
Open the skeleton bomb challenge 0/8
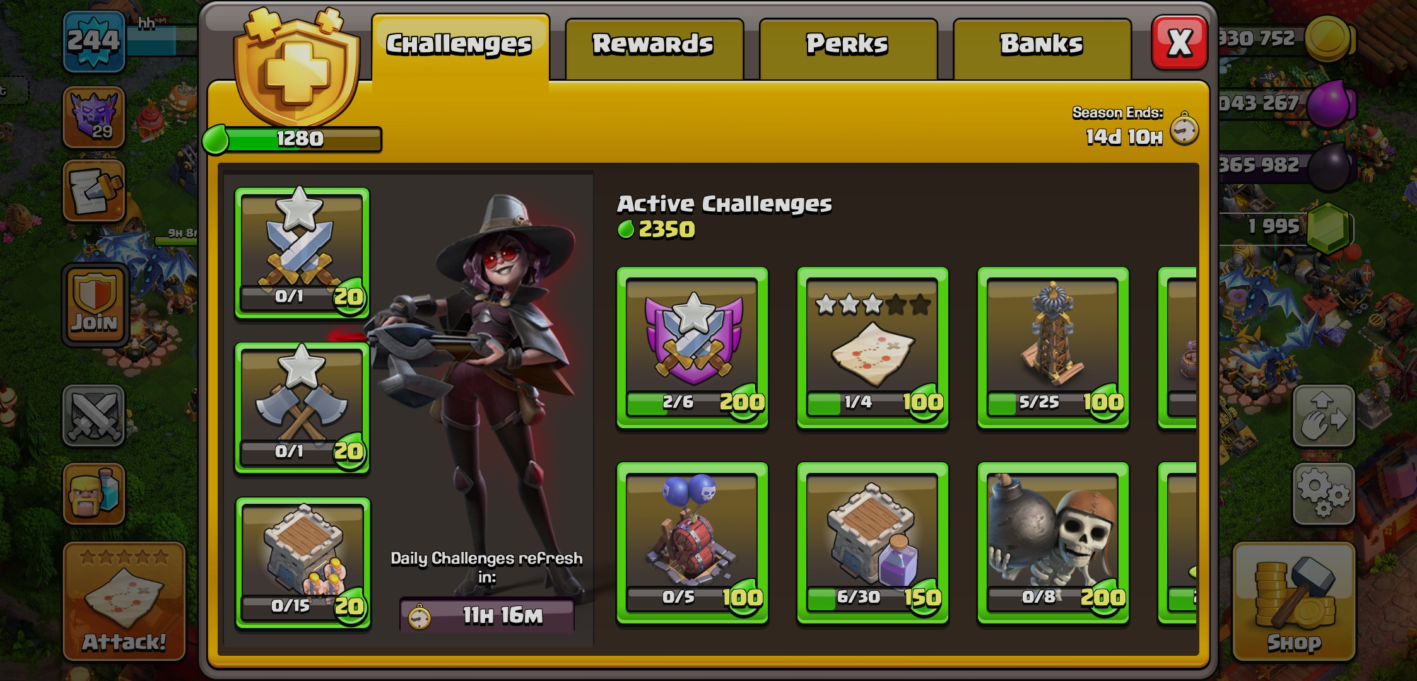point(1053,543)
